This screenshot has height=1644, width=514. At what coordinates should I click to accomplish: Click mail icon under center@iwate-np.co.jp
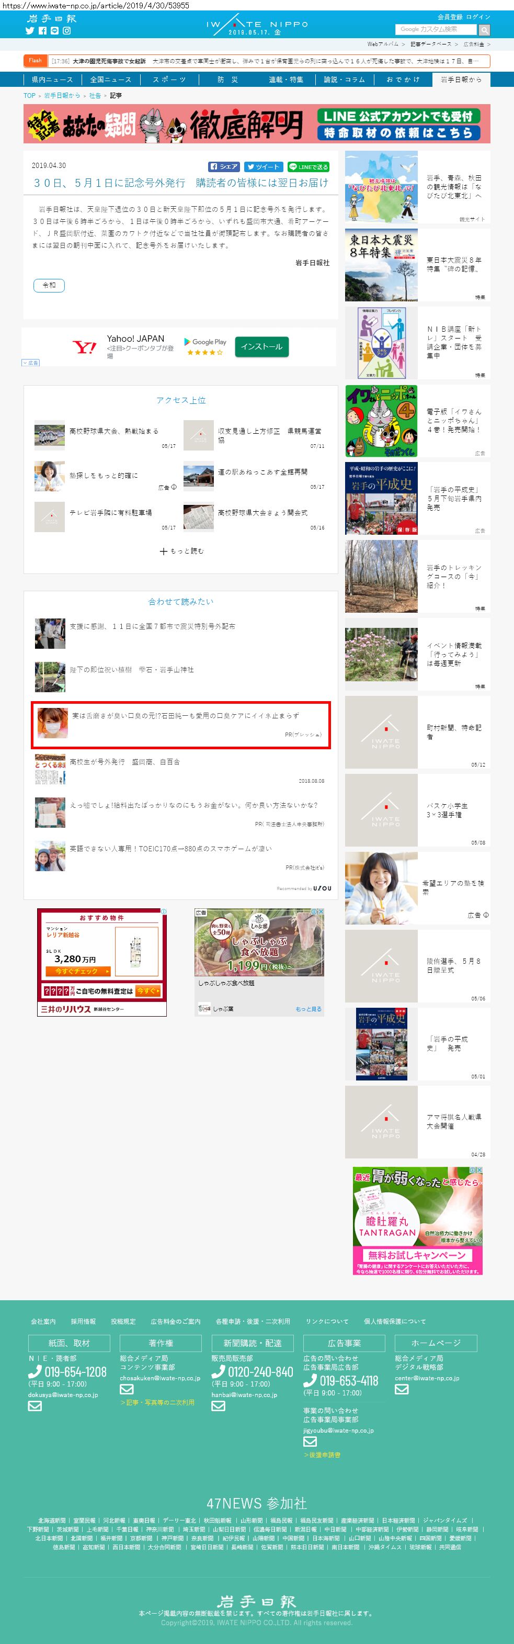[x=402, y=1389]
